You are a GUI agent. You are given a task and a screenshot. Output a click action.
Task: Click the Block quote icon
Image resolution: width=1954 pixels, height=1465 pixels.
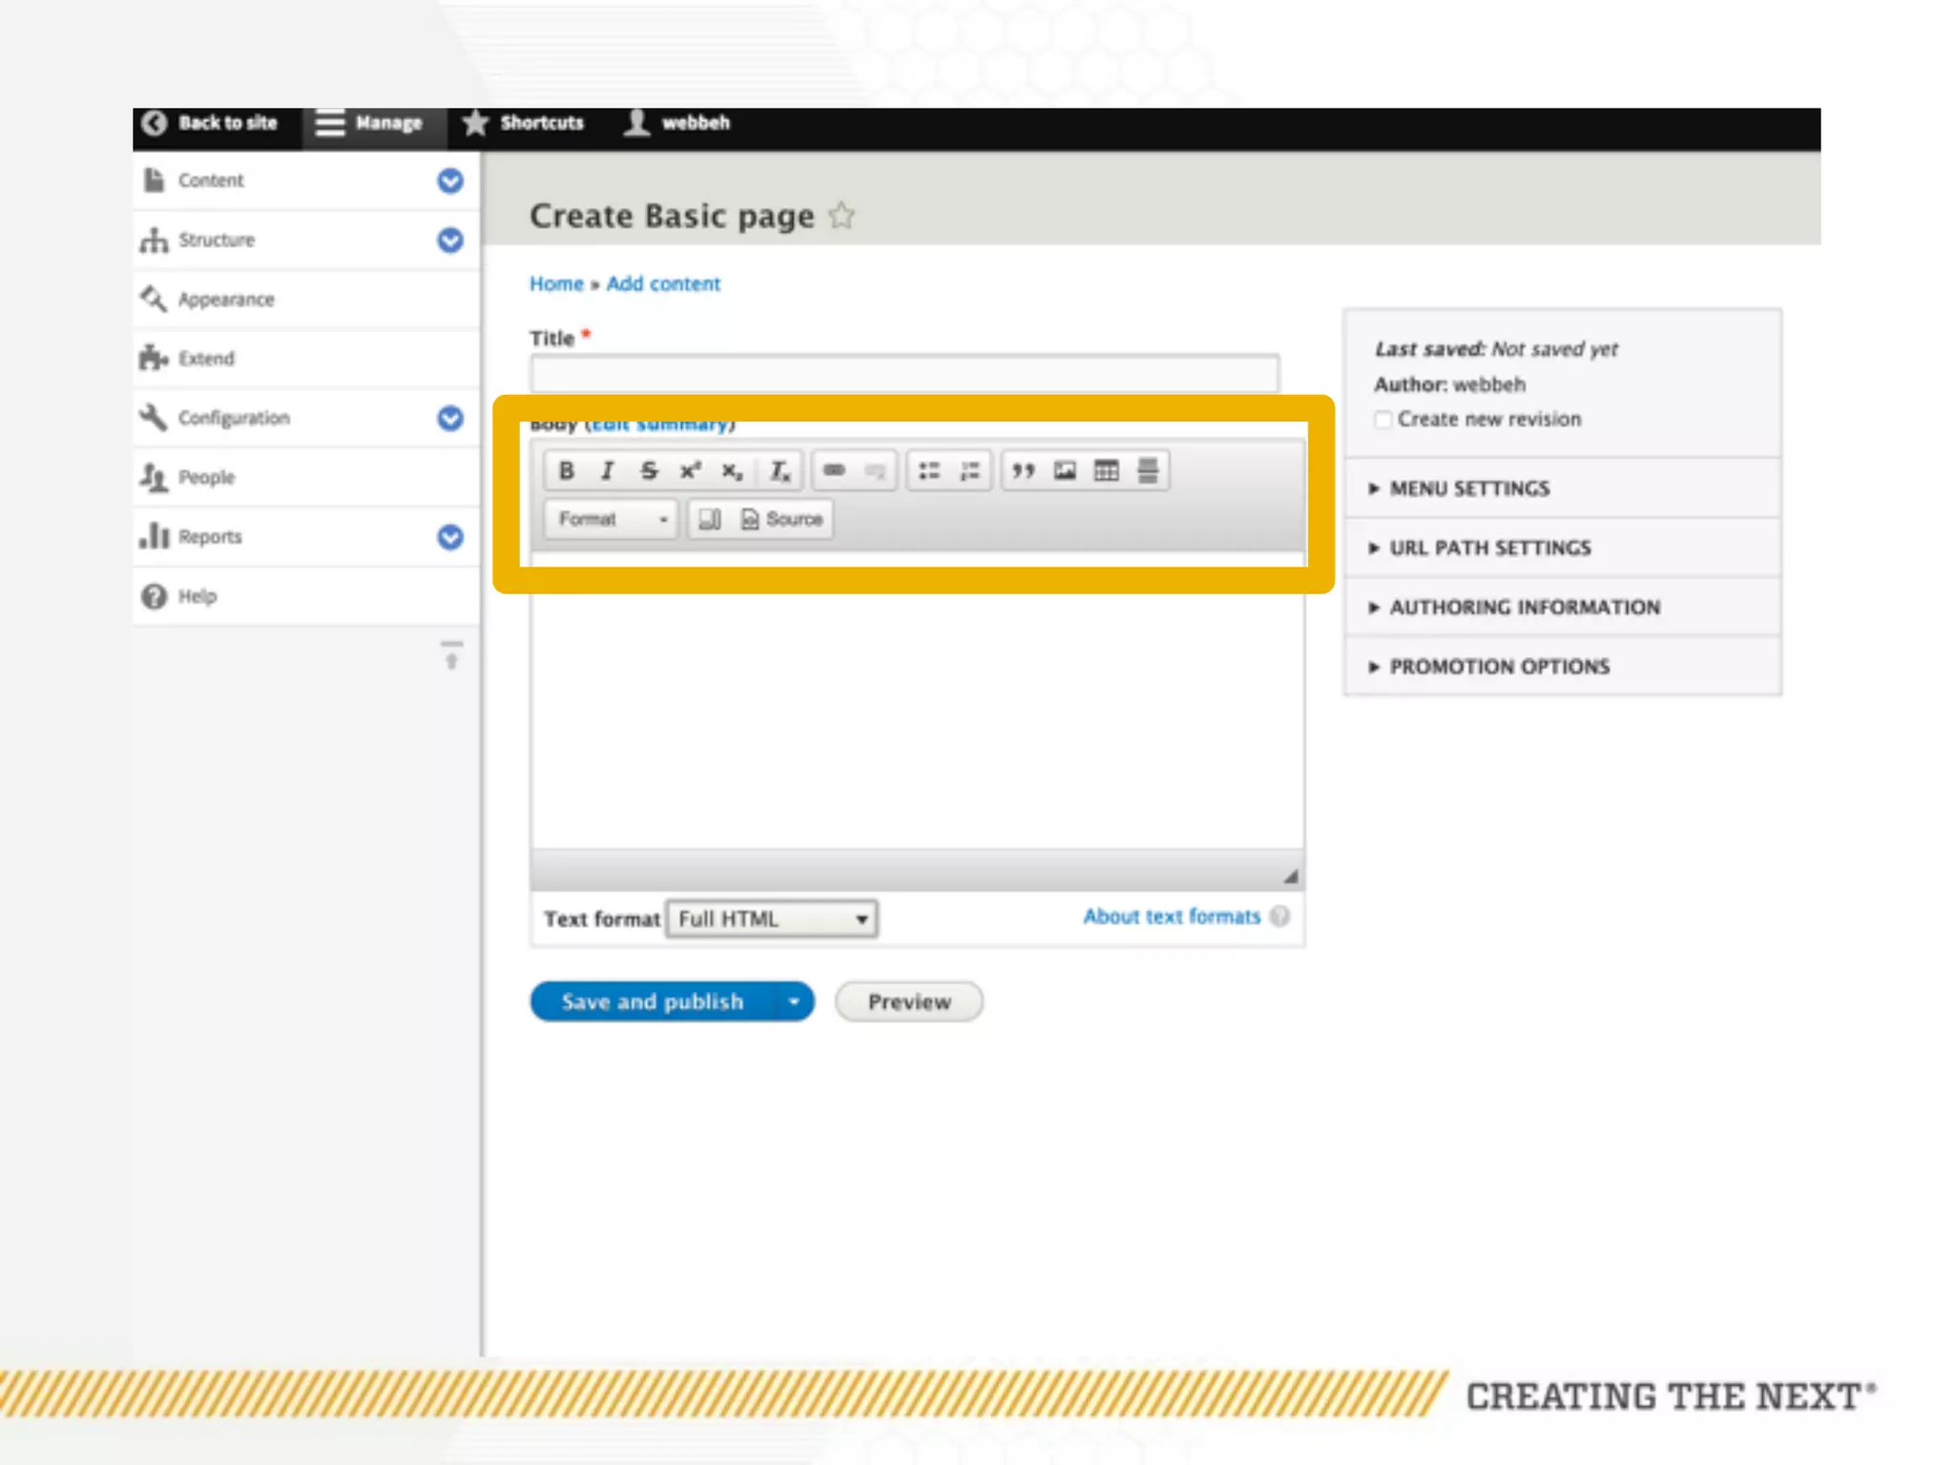pyautogui.click(x=1023, y=470)
